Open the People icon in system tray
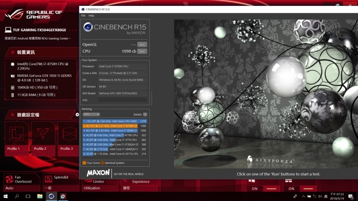 tap(295, 196)
